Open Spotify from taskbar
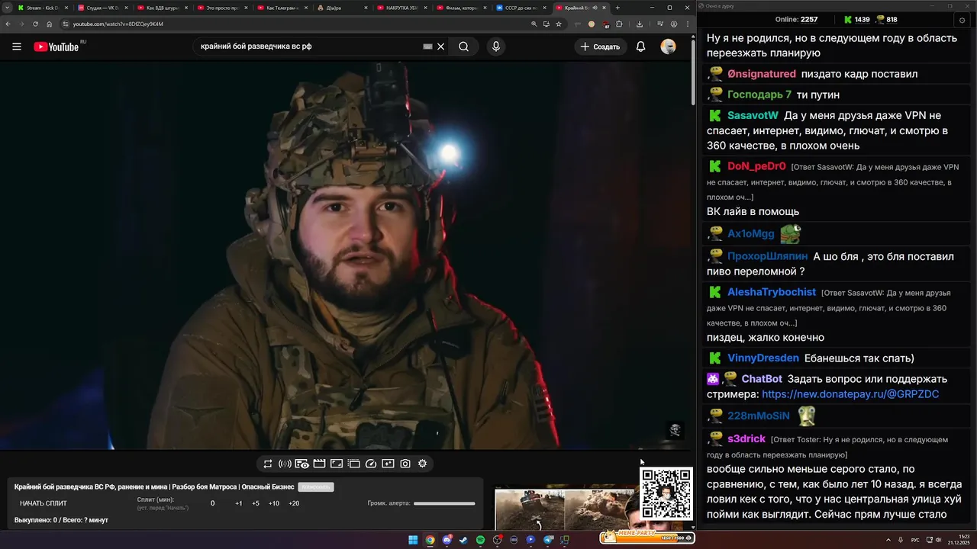This screenshot has height=549, width=977. point(480,540)
